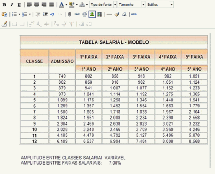Click the HTML source view button
215x174 pixels.
(134, 14)
